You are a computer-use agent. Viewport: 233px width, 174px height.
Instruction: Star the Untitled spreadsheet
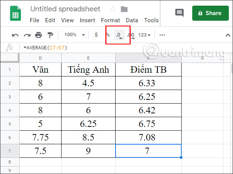click(x=113, y=9)
